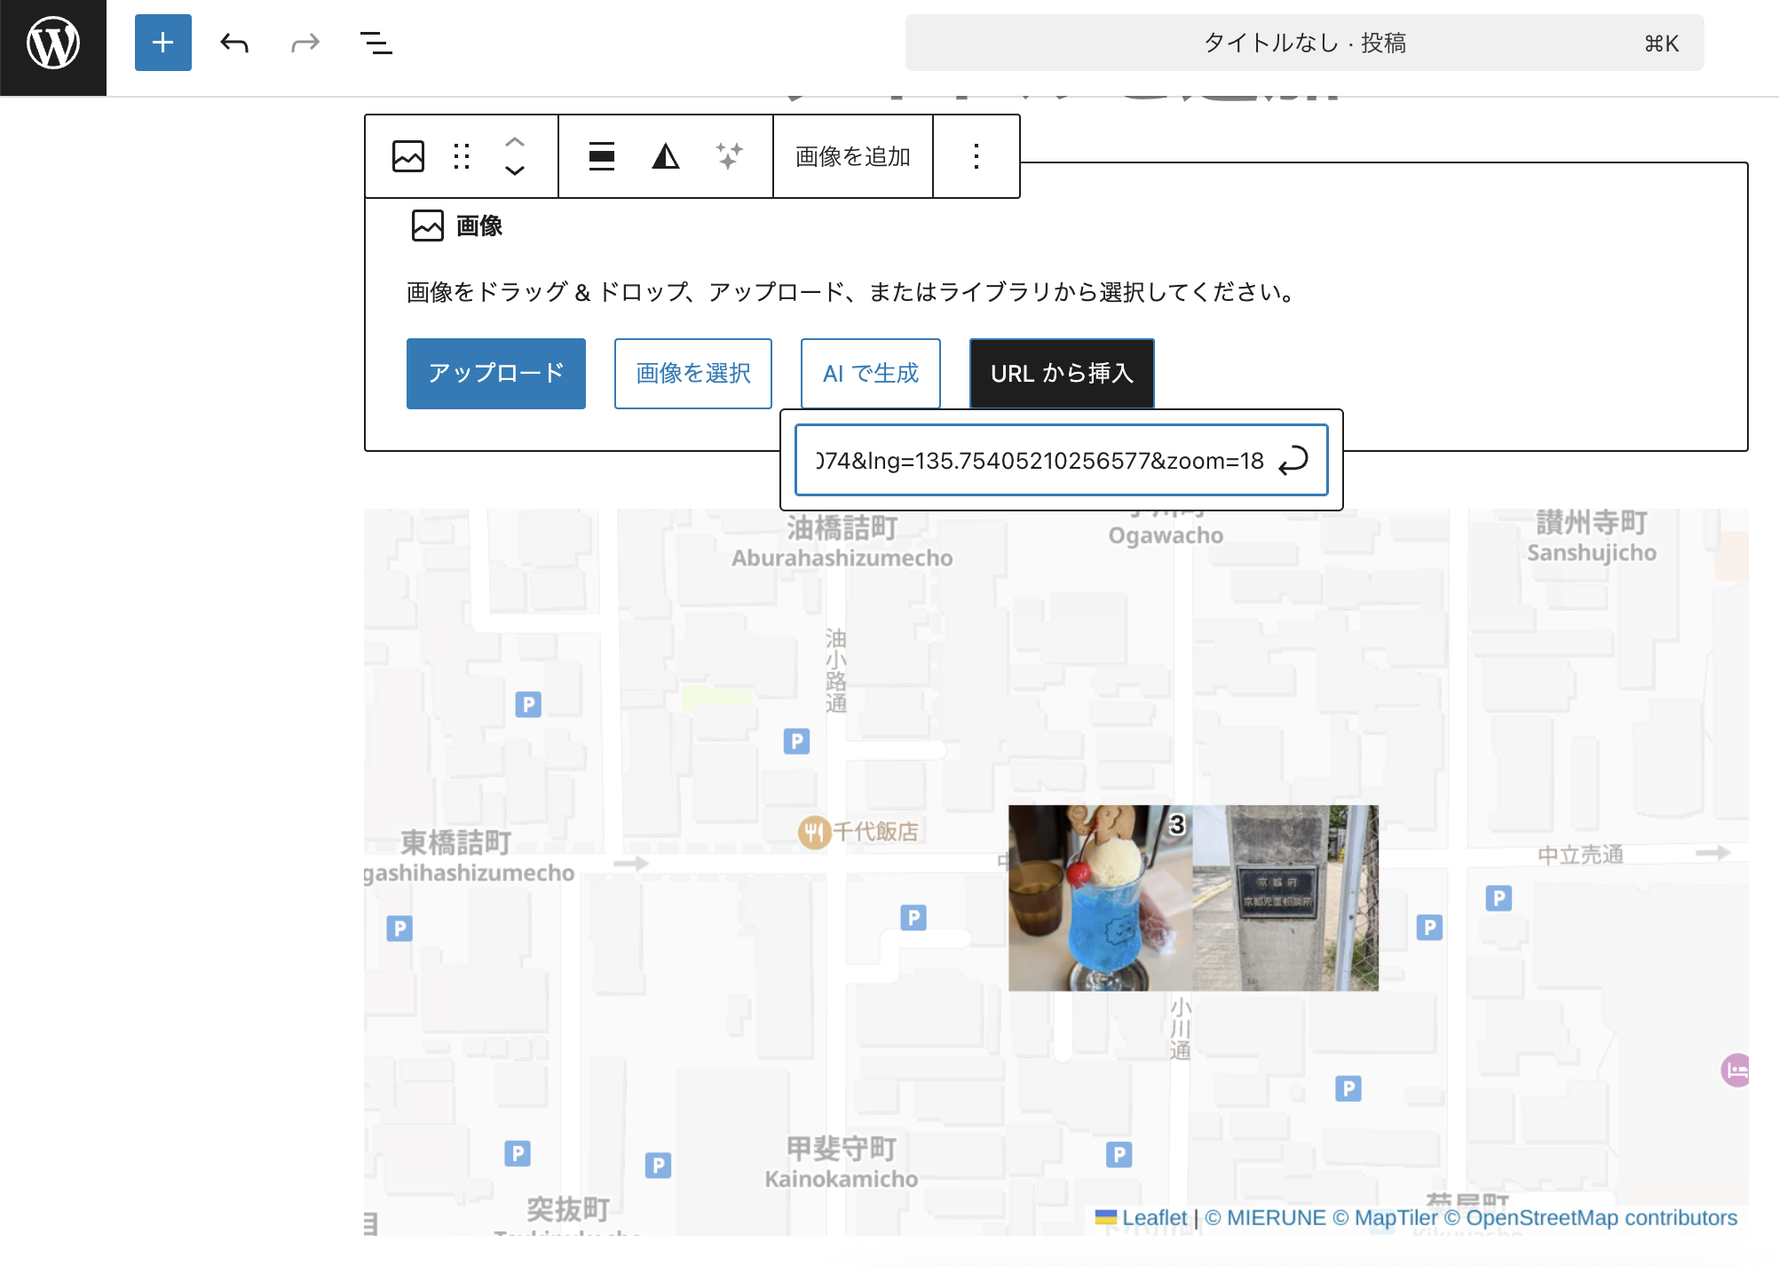Move block down with chevron

515,170
